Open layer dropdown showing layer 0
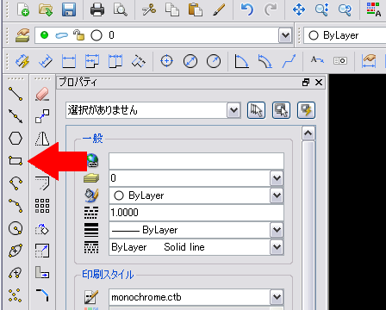 tap(285, 35)
